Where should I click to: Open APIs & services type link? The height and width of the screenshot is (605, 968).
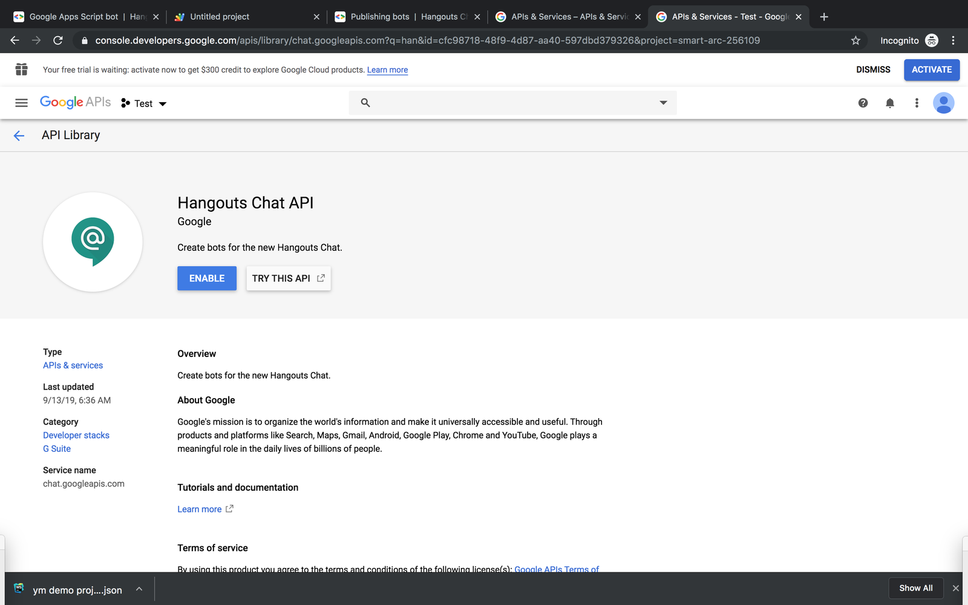tap(73, 365)
